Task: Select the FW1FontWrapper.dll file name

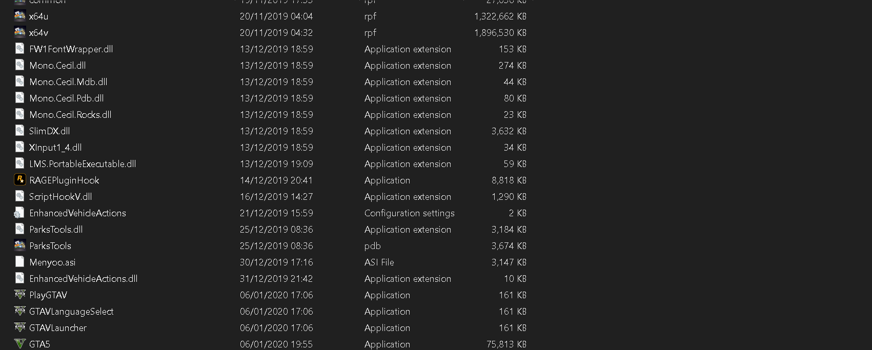Action: 71,49
